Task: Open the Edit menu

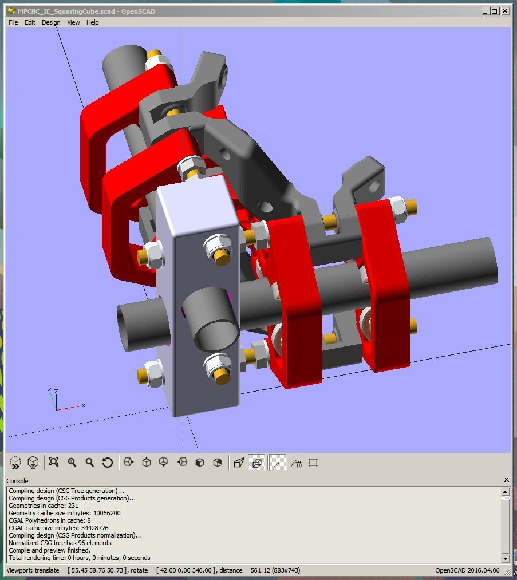Action: point(30,22)
